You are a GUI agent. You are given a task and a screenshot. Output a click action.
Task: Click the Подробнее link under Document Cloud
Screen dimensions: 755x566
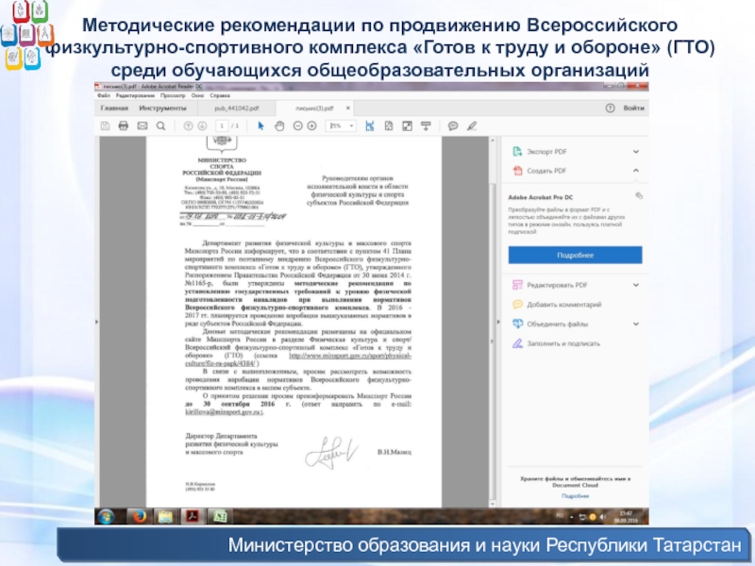coord(575,496)
